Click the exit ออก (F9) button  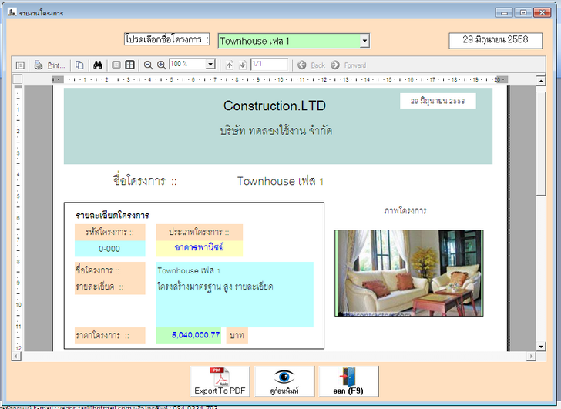[x=348, y=381]
